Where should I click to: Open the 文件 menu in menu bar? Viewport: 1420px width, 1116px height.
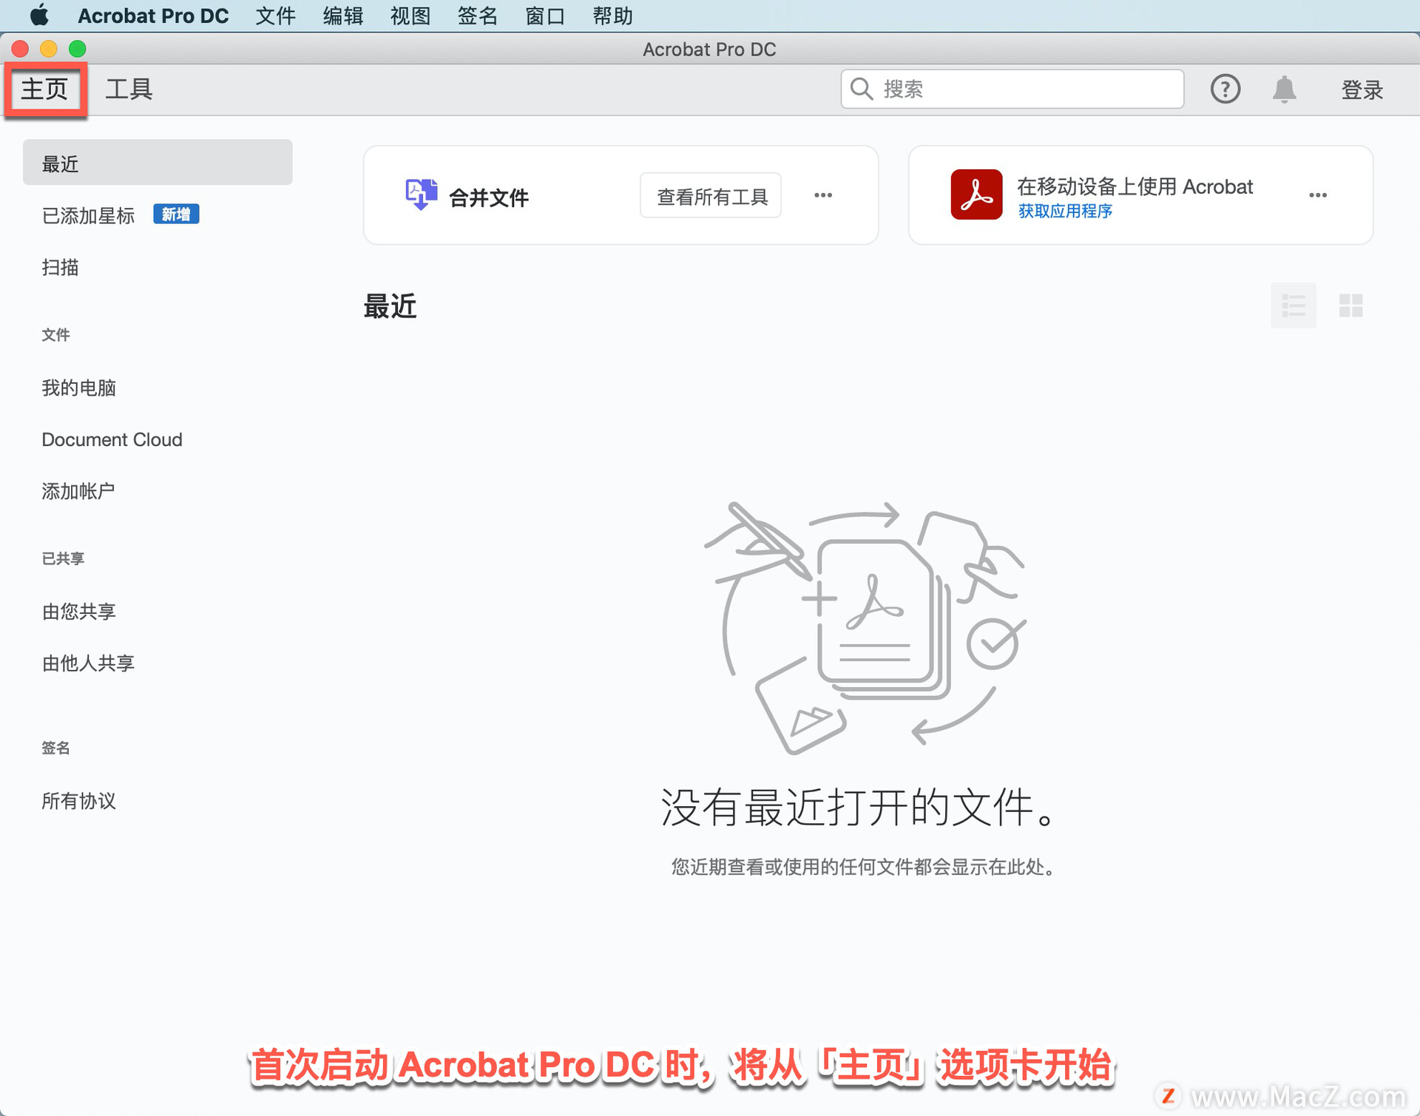(x=275, y=16)
